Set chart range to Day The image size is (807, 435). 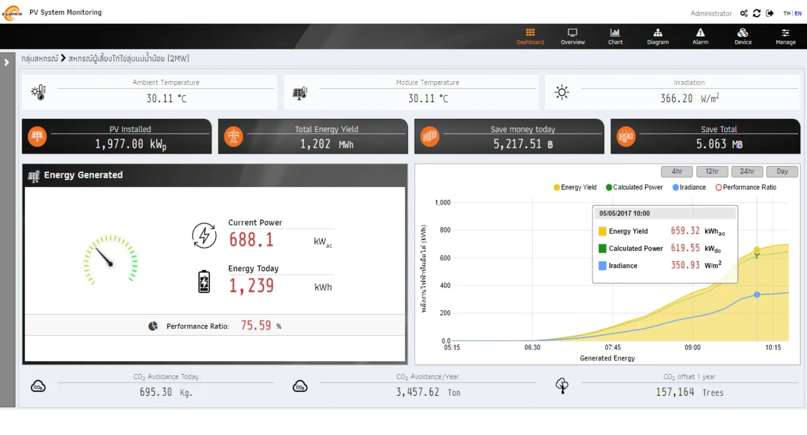[782, 171]
